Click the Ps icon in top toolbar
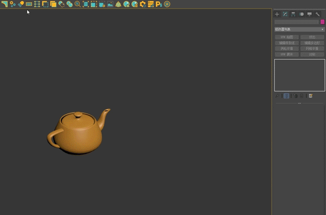Viewport: 326px width, 215px height. point(159,4)
